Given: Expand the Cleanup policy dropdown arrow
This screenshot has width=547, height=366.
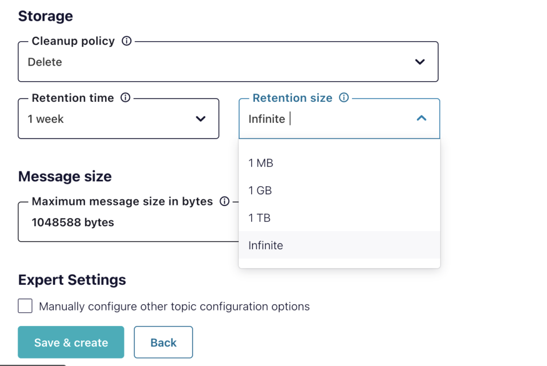Looking at the screenshot, I should (420, 62).
